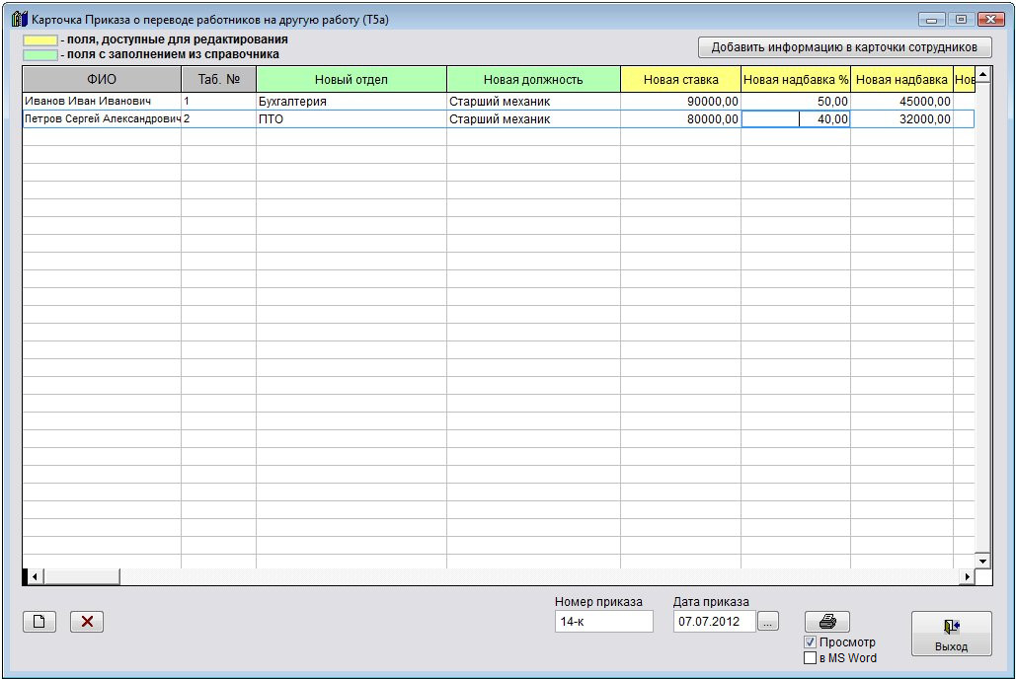Click the ПТО department cell

tap(351, 119)
